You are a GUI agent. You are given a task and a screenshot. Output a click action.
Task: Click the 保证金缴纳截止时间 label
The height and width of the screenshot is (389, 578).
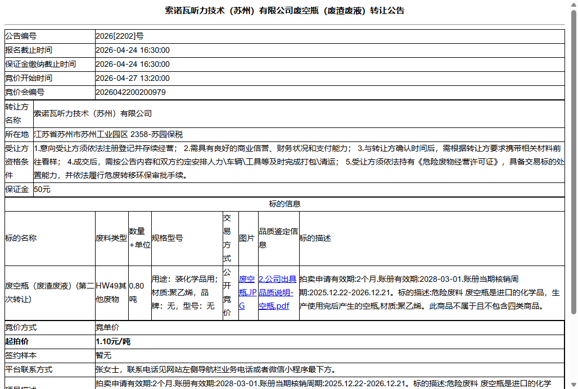pyautogui.click(x=40, y=64)
